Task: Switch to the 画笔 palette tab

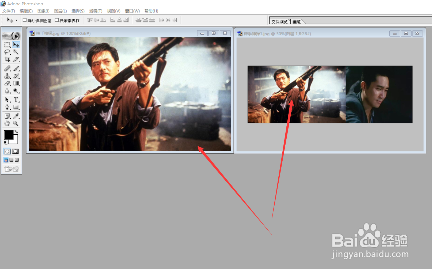Action: [x=297, y=22]
